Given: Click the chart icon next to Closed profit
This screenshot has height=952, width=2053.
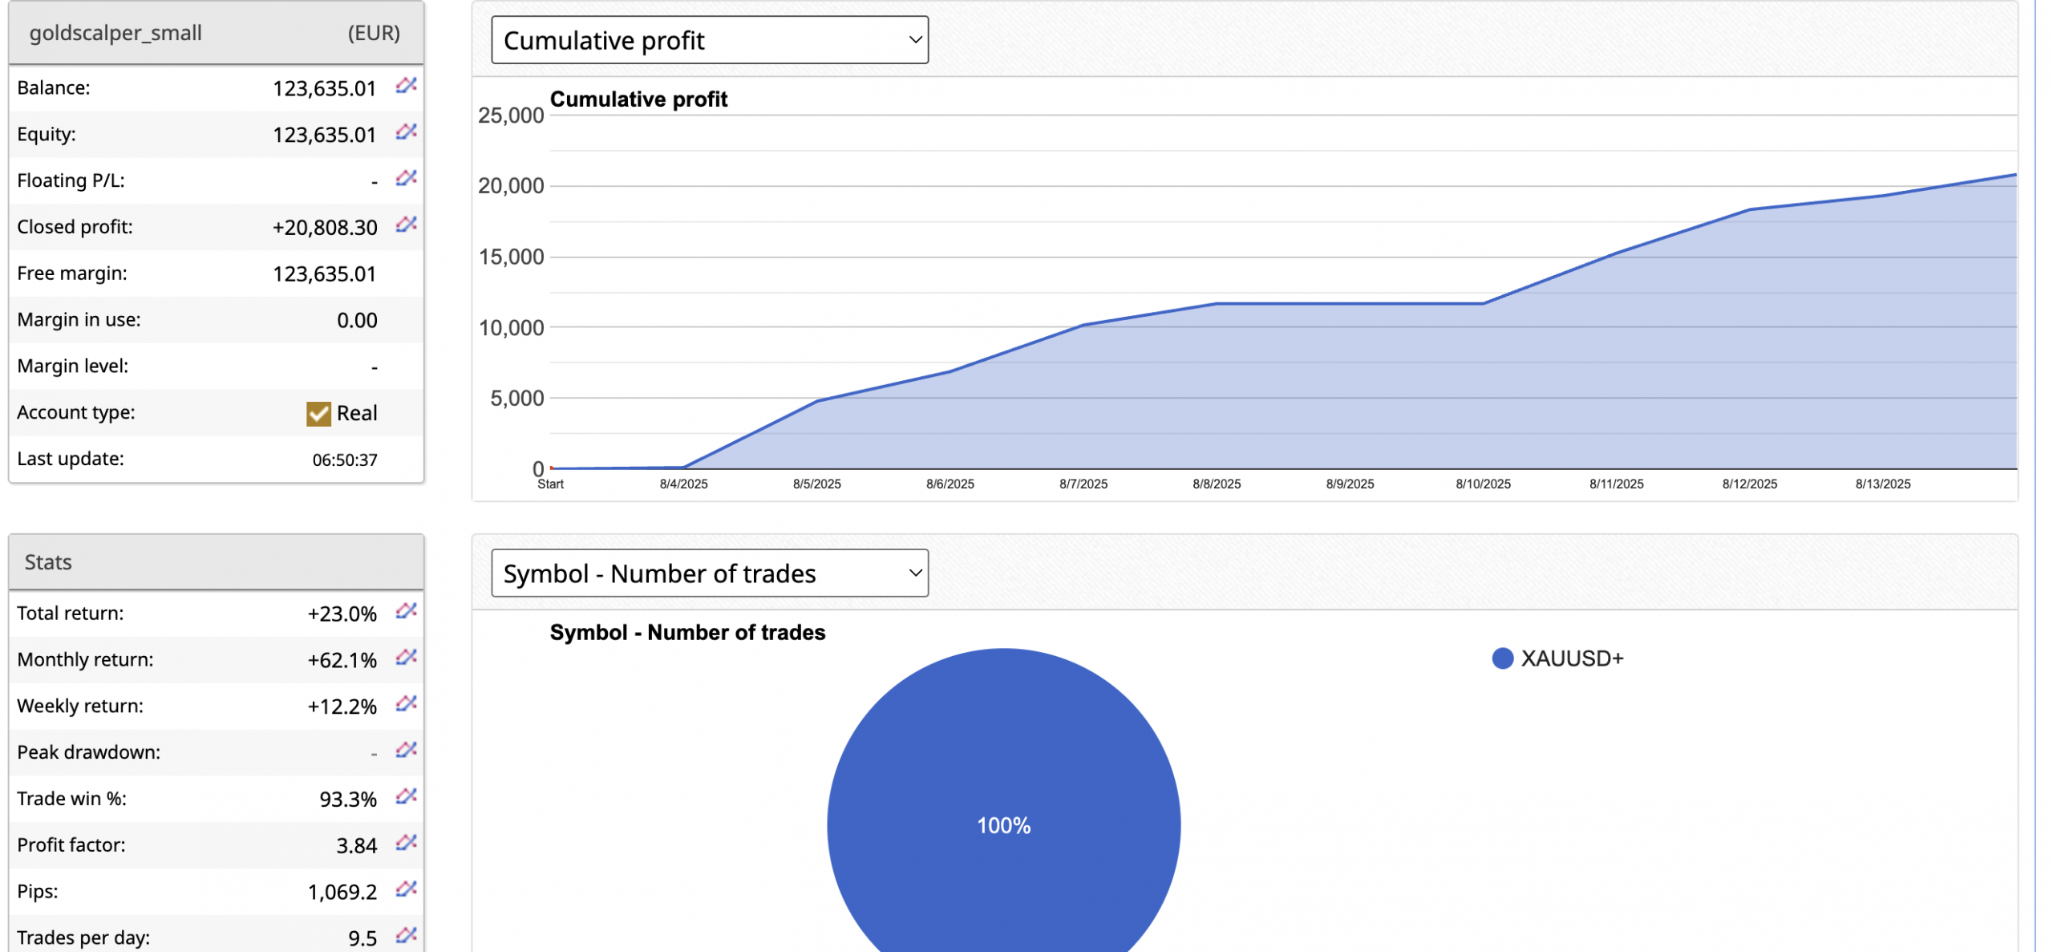Looking at the screenshot, I should click(x=406, y=225).
